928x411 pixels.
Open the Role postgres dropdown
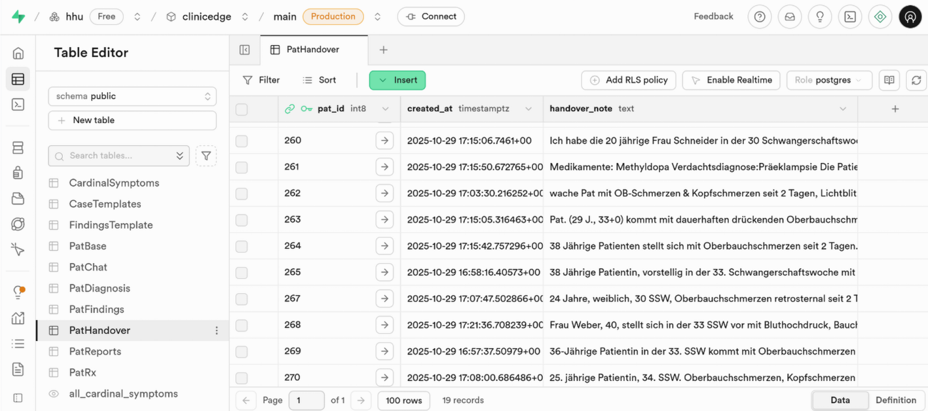point(828,80)
